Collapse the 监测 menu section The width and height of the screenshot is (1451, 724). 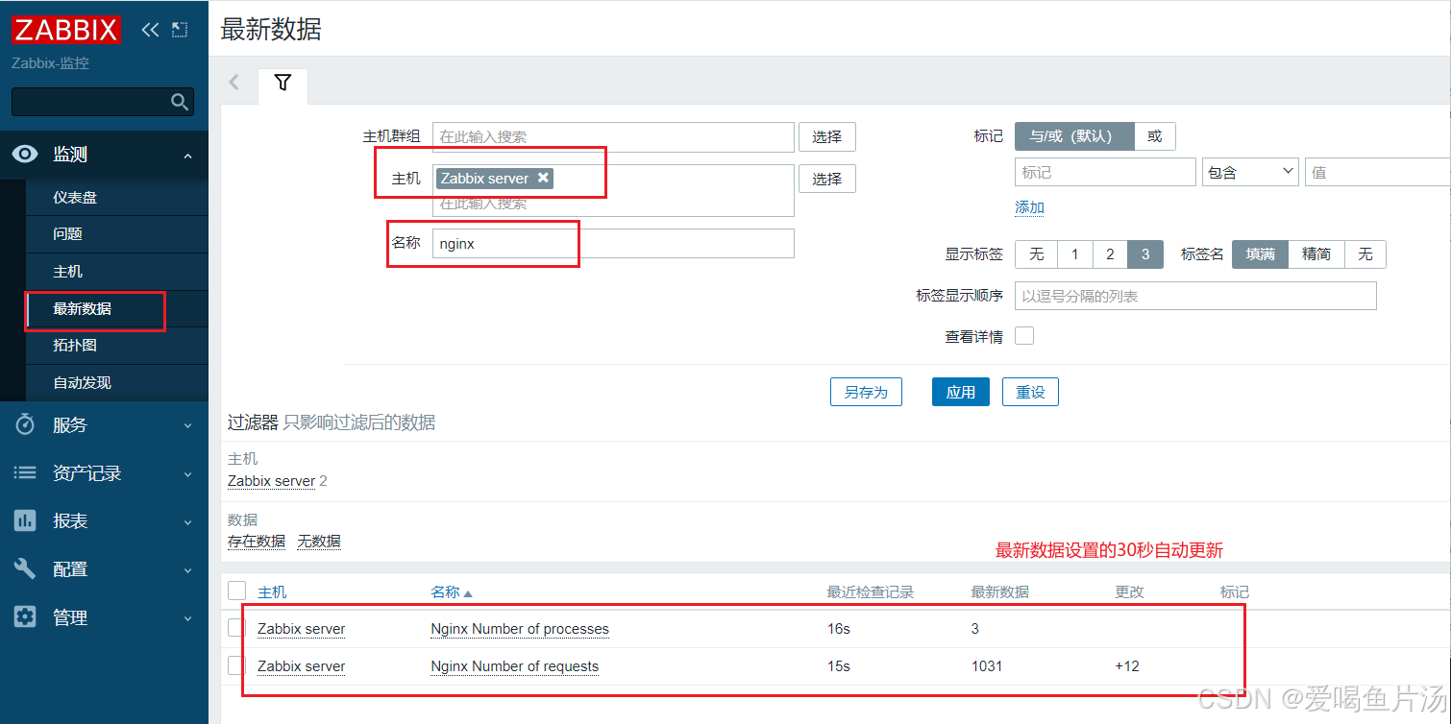pyautogui.click(x=187, y=156)
